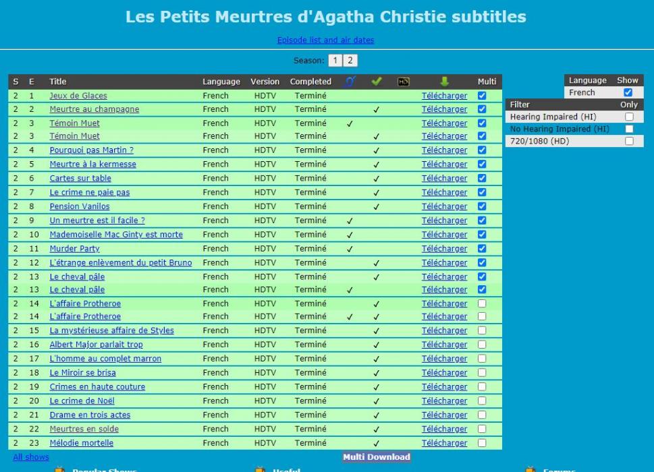Uncheck the Multi box for Jeux de Glaces
Screen dimensions: 654x472
[482, 96]
